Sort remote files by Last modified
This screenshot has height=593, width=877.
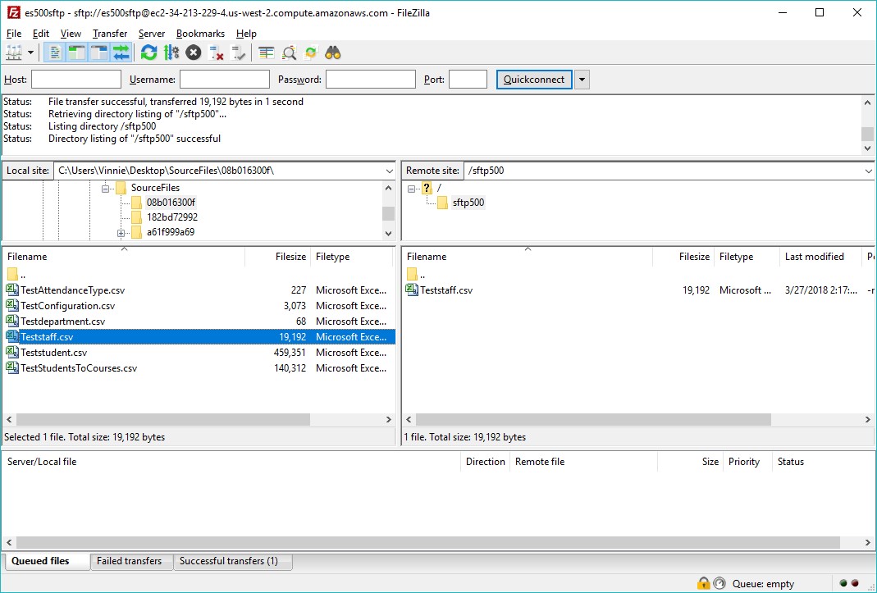click(820, 257)
